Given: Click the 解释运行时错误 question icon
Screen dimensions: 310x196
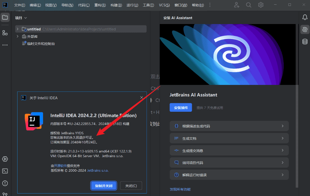Looking at the screenshot, I should [x=176, y=175].
